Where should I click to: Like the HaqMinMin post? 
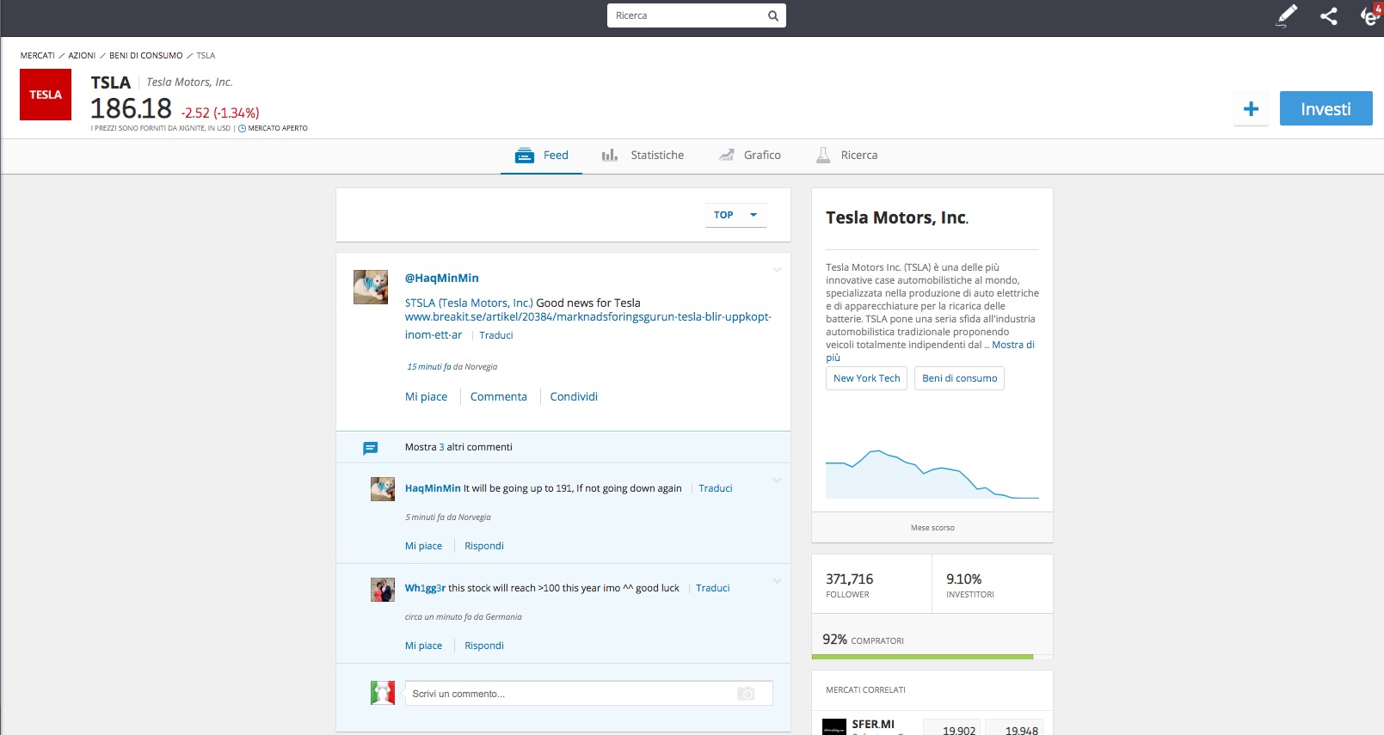click(427, 396)
